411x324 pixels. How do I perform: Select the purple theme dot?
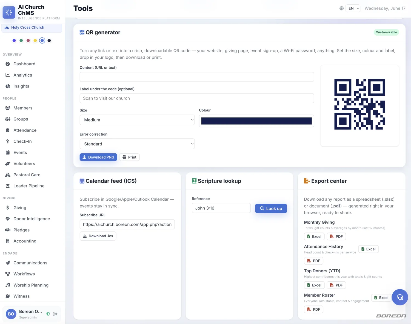(x=14, y=40)
